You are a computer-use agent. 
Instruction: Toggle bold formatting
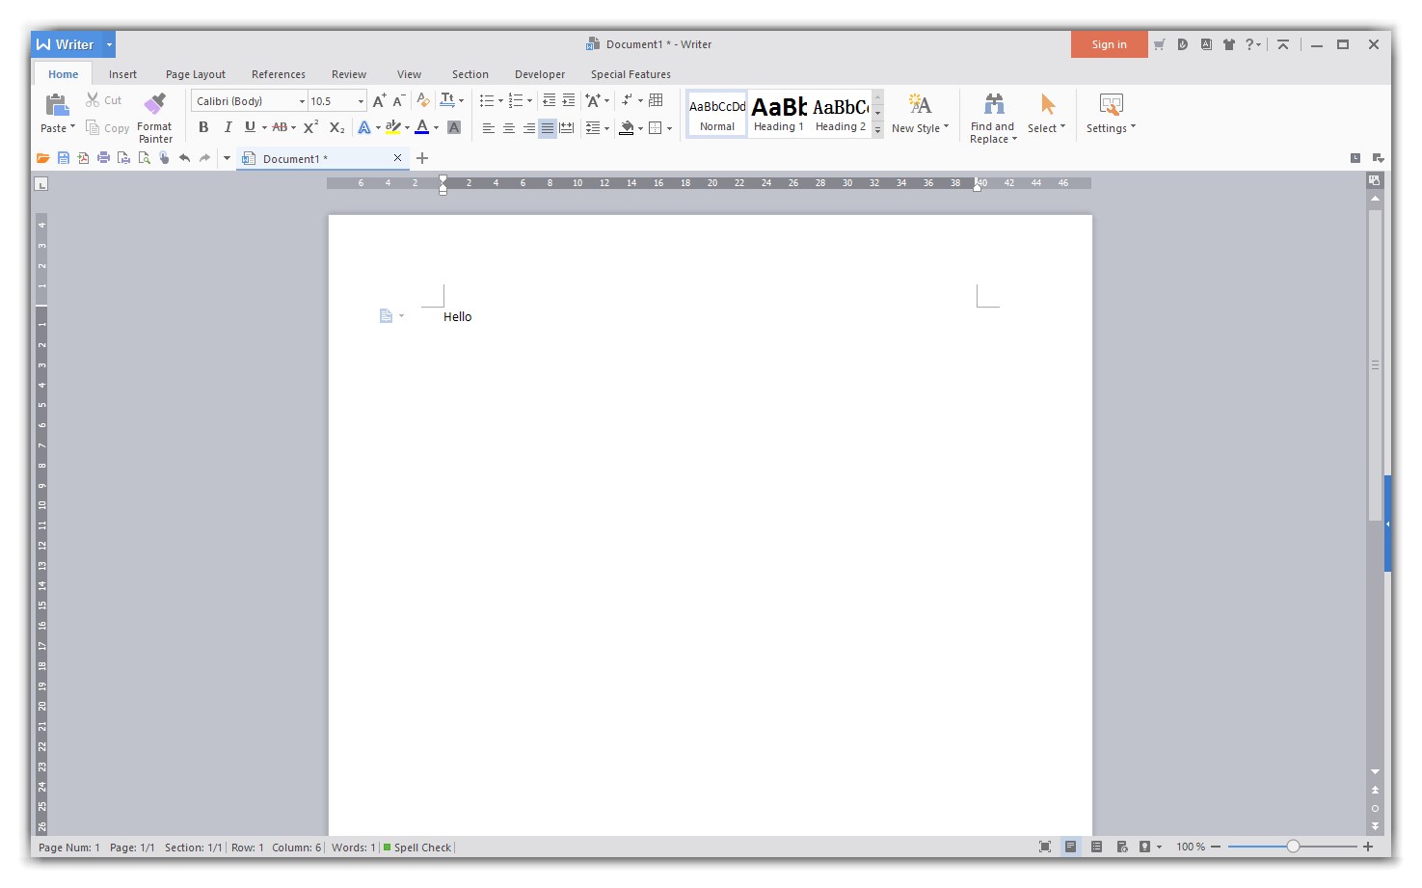(203, 126)
